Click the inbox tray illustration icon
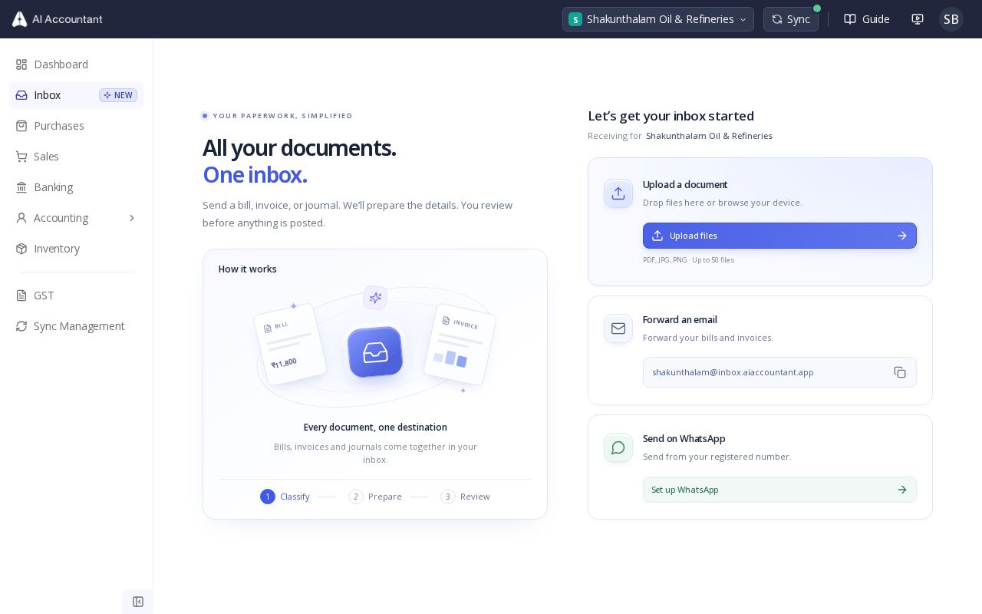 375,352
